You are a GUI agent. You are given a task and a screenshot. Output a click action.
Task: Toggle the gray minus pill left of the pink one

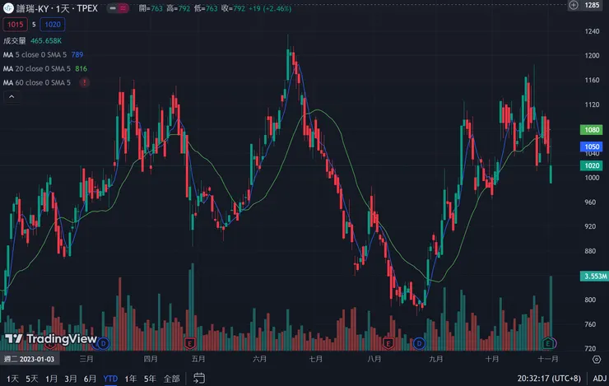113,8
